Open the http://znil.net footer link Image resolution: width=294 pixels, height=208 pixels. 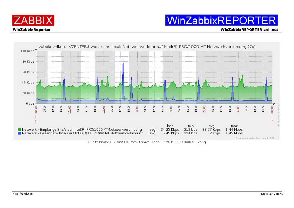pyautogui.click(x=23, y=194)
